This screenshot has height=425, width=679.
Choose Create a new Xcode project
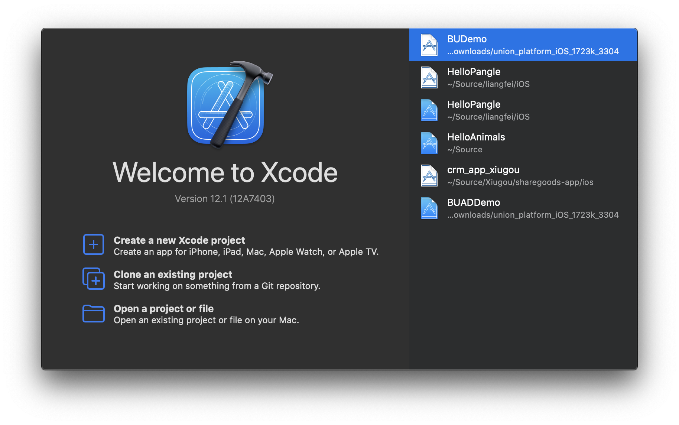179,240
